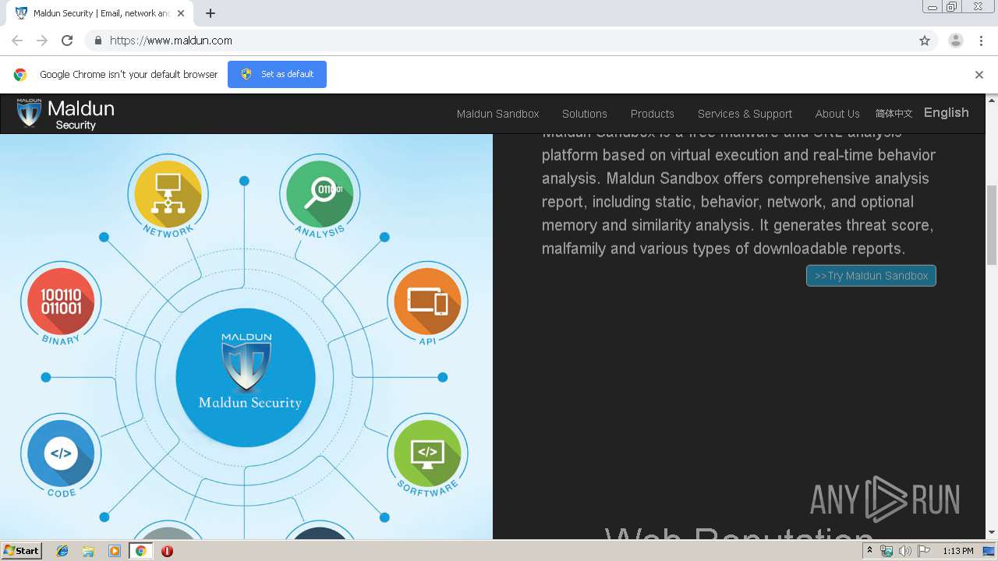998x561 pixels.
Task: Switch language to Simplified Chinese
Action: pos(894,114)
